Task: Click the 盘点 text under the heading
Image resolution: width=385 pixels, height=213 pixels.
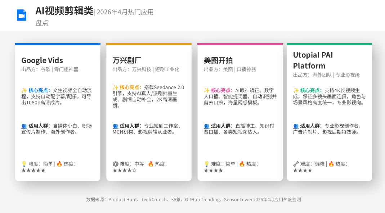Action: coord(42,23)
